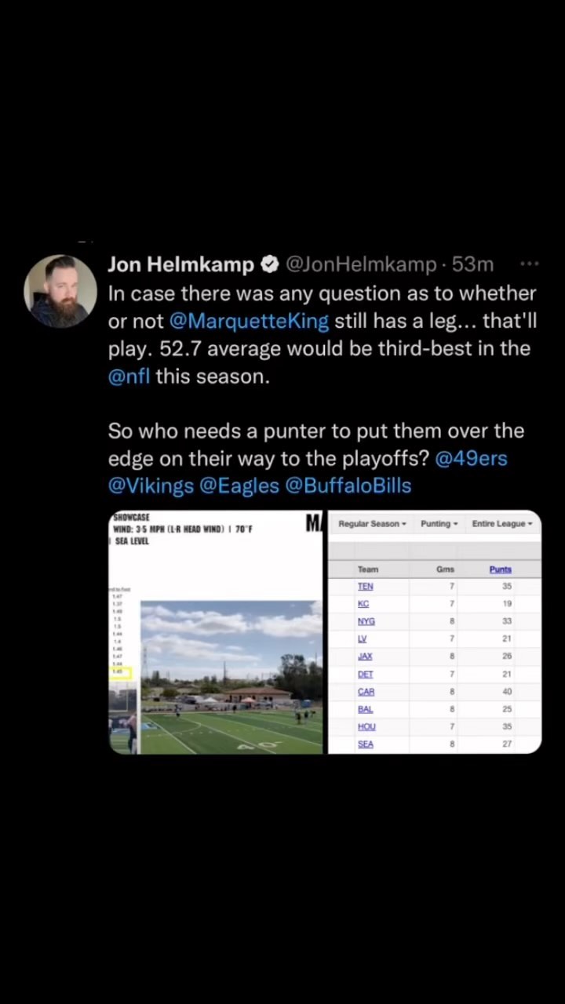Screen dimensions: 565x1004
Task: Click the TEN team link
Action: coord(366,586)
